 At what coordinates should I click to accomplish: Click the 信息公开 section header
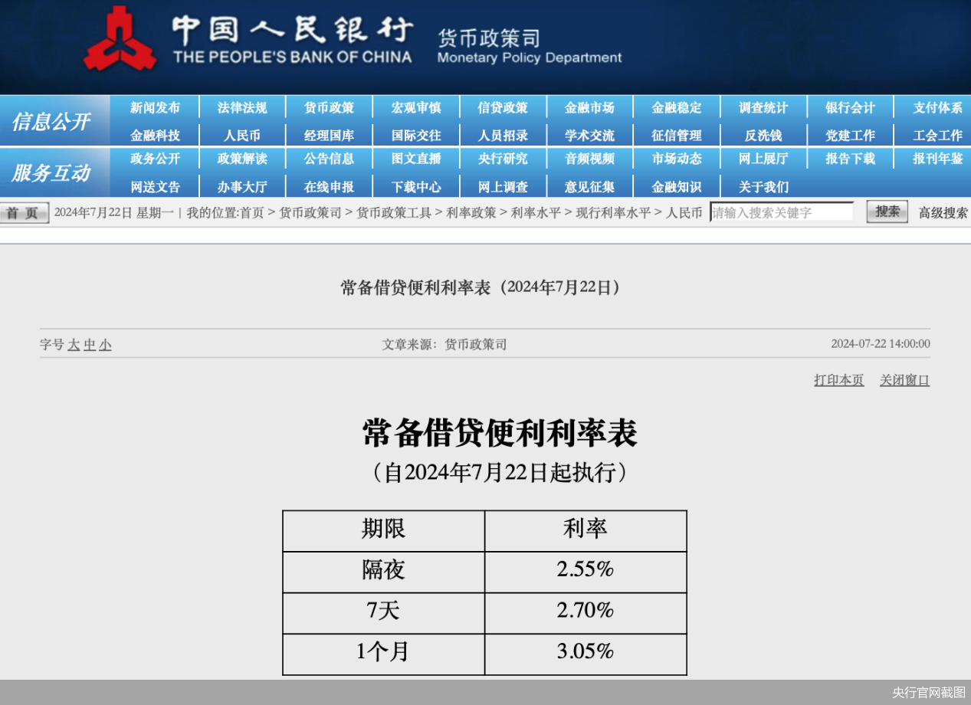pyautogui.click(x=51, y=122)
